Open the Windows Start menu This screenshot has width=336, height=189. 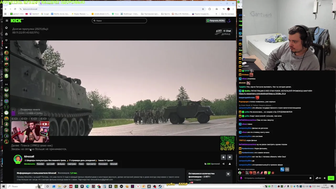point(3,186)
